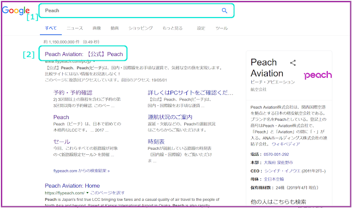352x208 pixels.
Task: Click the pink peach logo thumbnail
Action: [318, 75]
